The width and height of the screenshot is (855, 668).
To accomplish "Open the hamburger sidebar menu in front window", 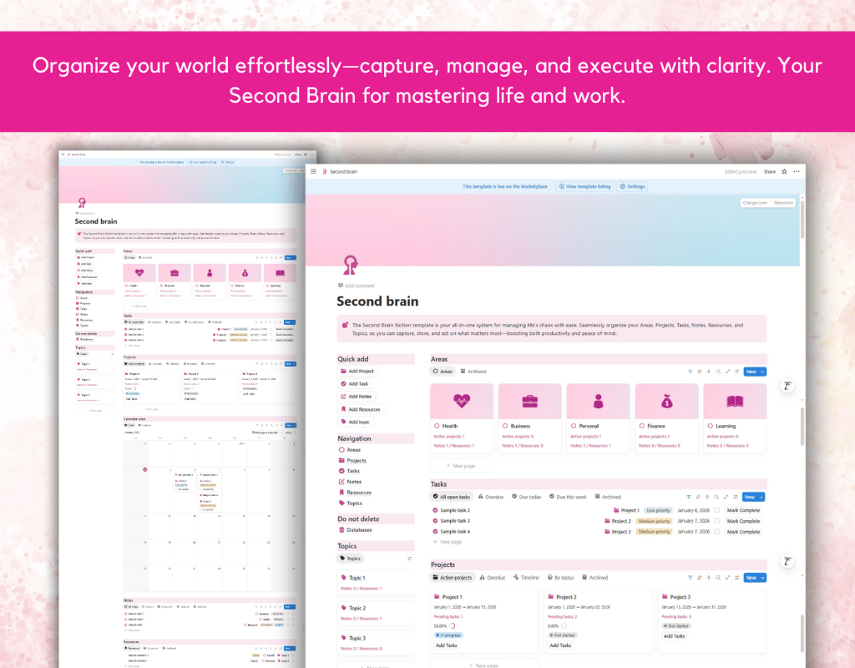I will pyautogui.click(x=314, y=171).
